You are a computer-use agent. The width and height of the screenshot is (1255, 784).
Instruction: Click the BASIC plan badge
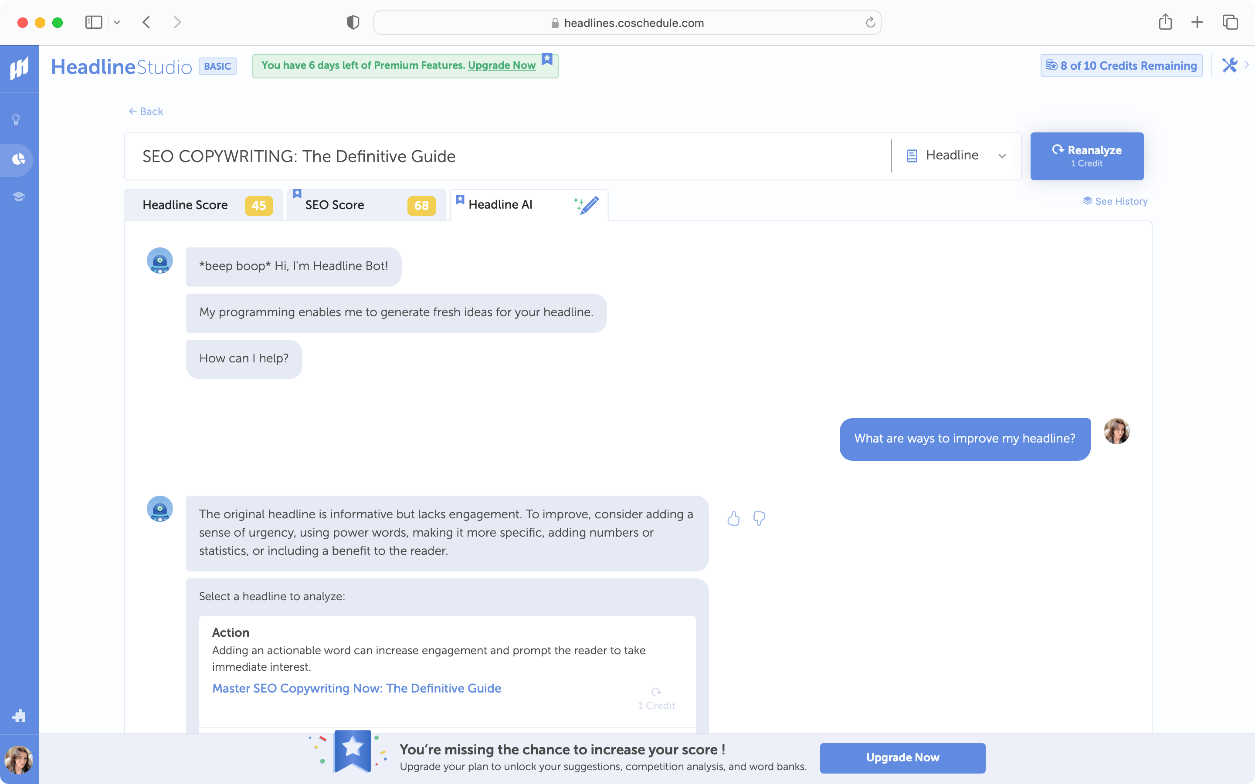217,66
